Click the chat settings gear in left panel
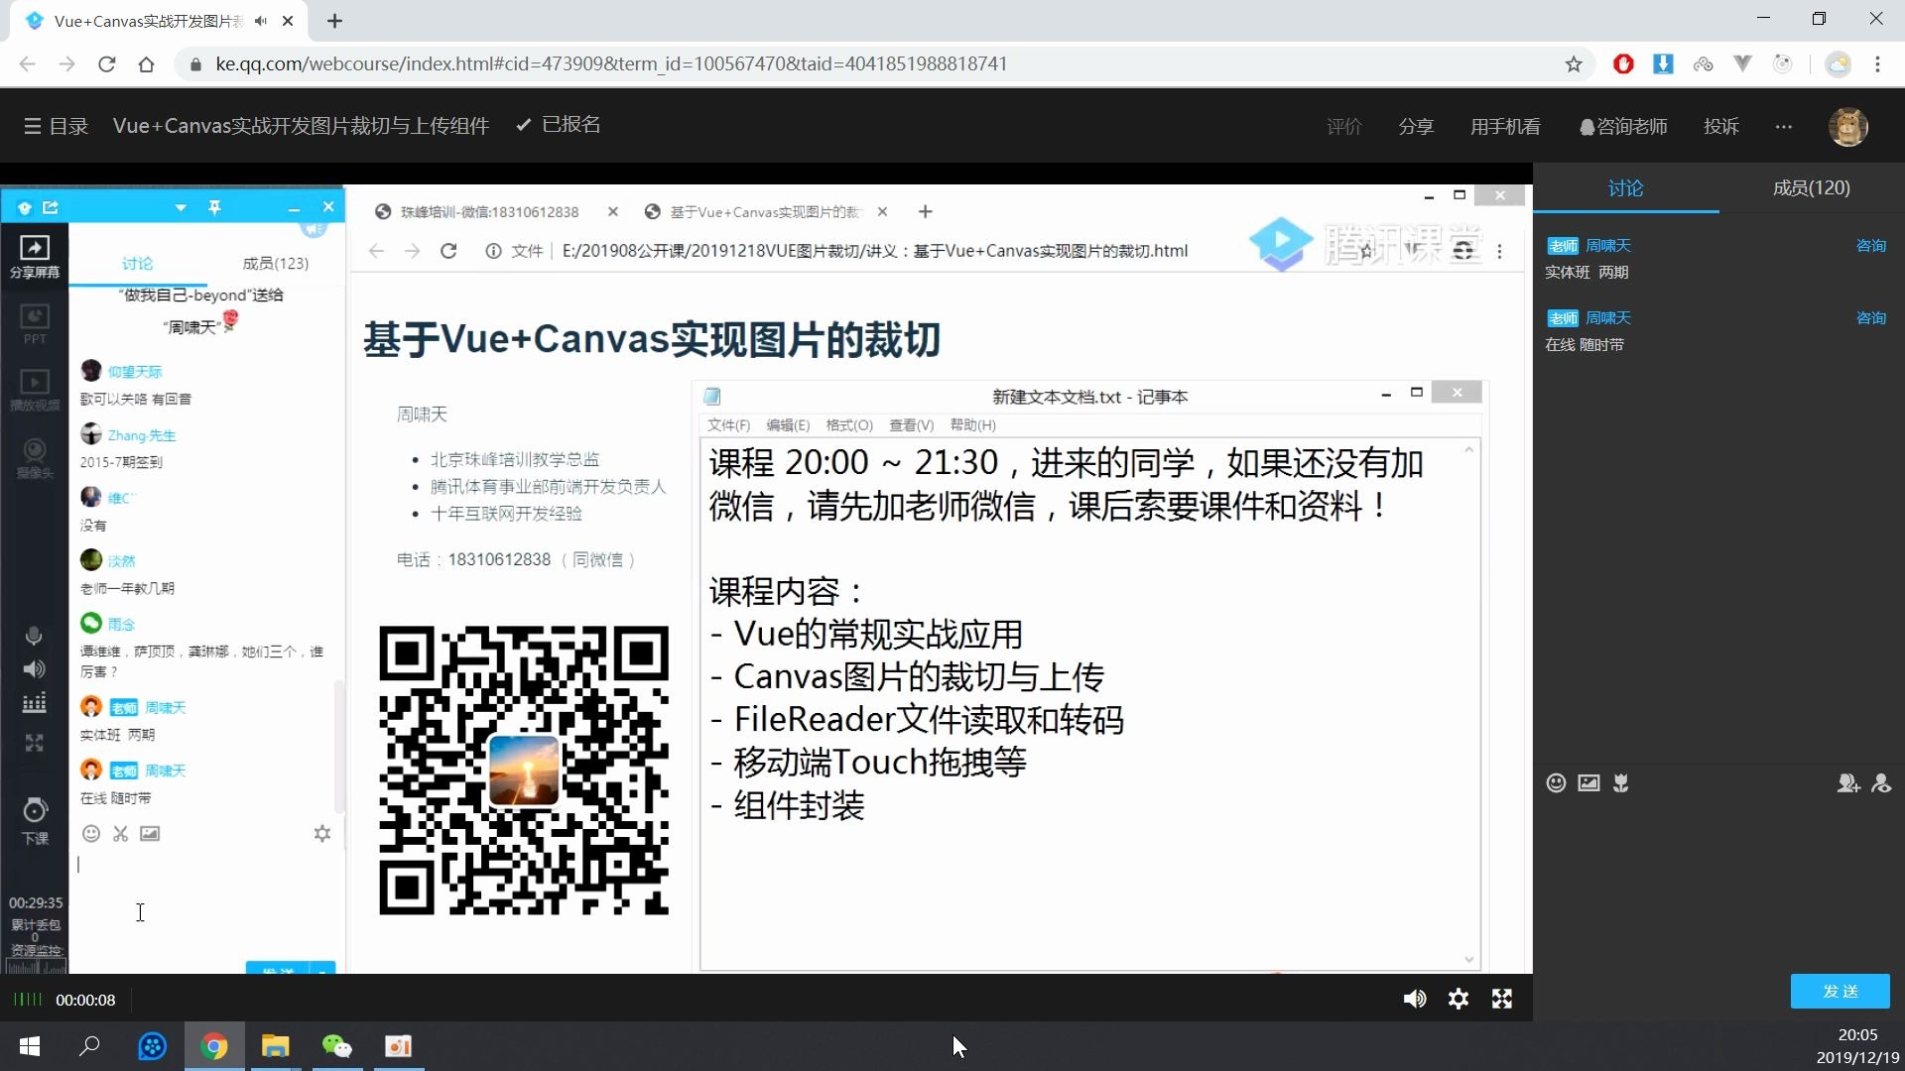Screen dimensions: 1905x1071 coord(321,834)
